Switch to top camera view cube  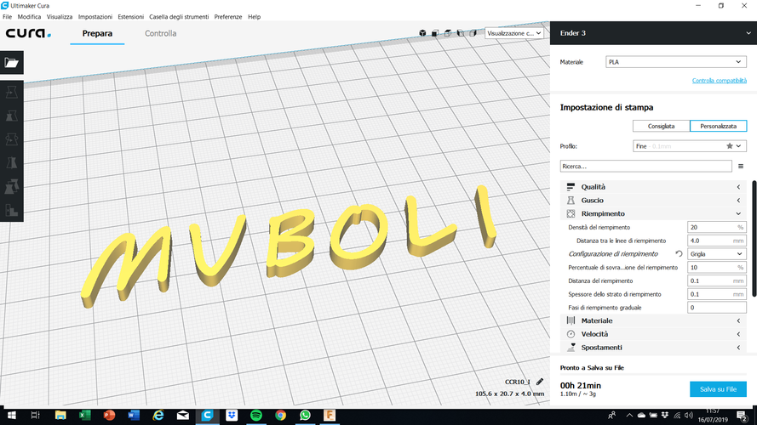448,33
